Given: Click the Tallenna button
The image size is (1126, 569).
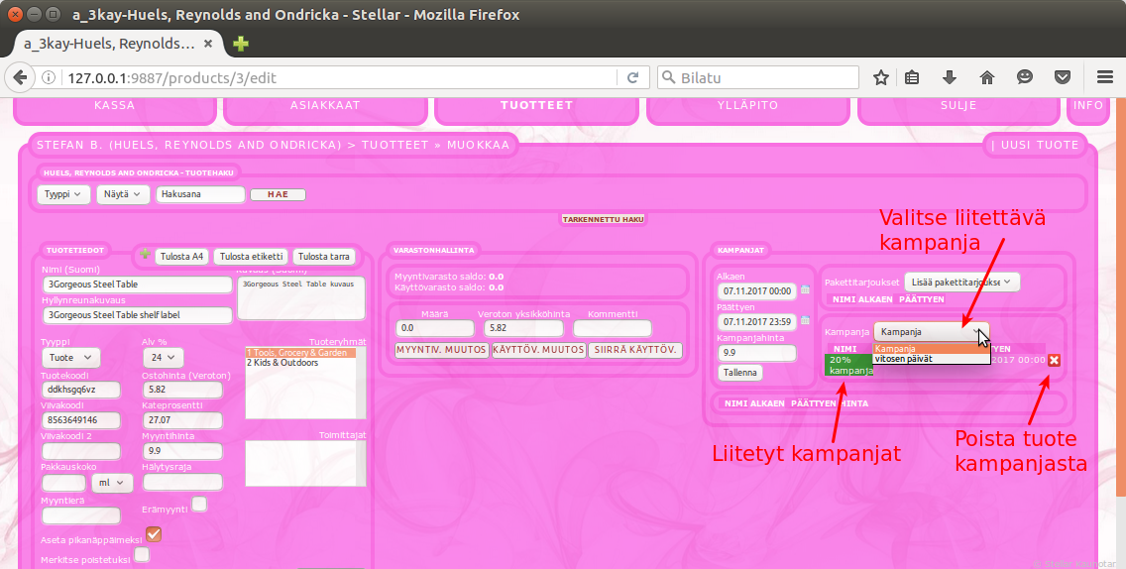Looking at the screenshot, I should [x=739, y=373].
